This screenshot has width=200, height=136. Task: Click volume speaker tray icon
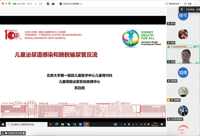point(137,124)
